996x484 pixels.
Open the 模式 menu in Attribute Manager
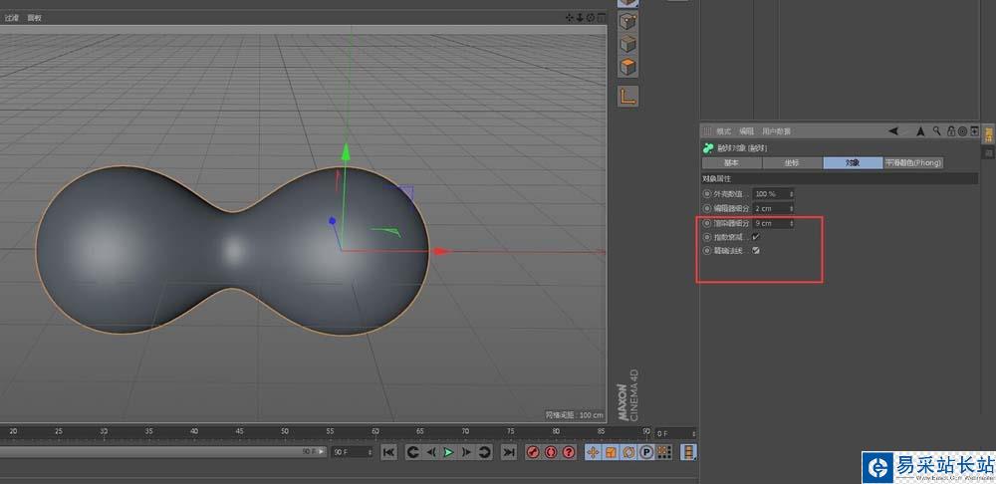coord(723,131)
